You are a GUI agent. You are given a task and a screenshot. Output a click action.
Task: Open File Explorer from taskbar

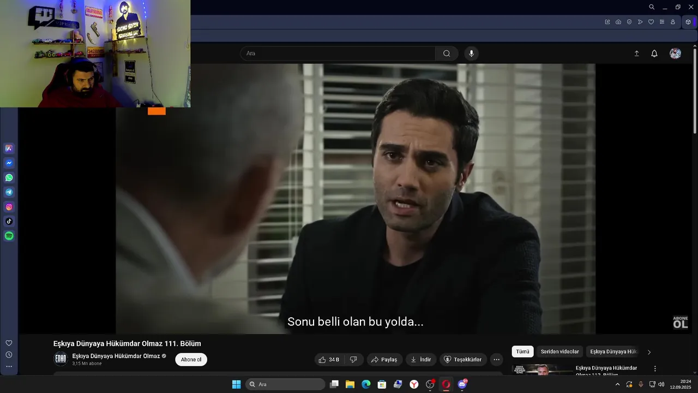(350, 384)
